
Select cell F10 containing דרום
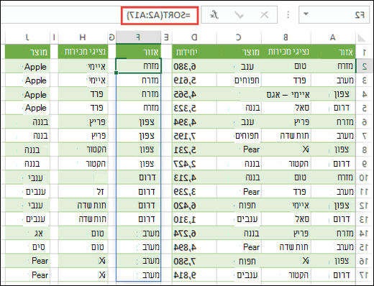(x=138, y=177)
